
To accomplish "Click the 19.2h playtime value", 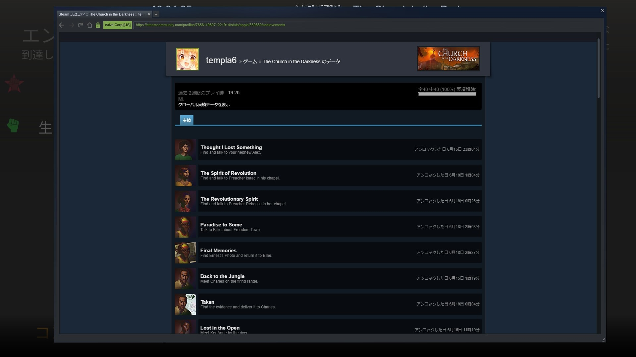I will pyautogui.click(x=234, y=93).
